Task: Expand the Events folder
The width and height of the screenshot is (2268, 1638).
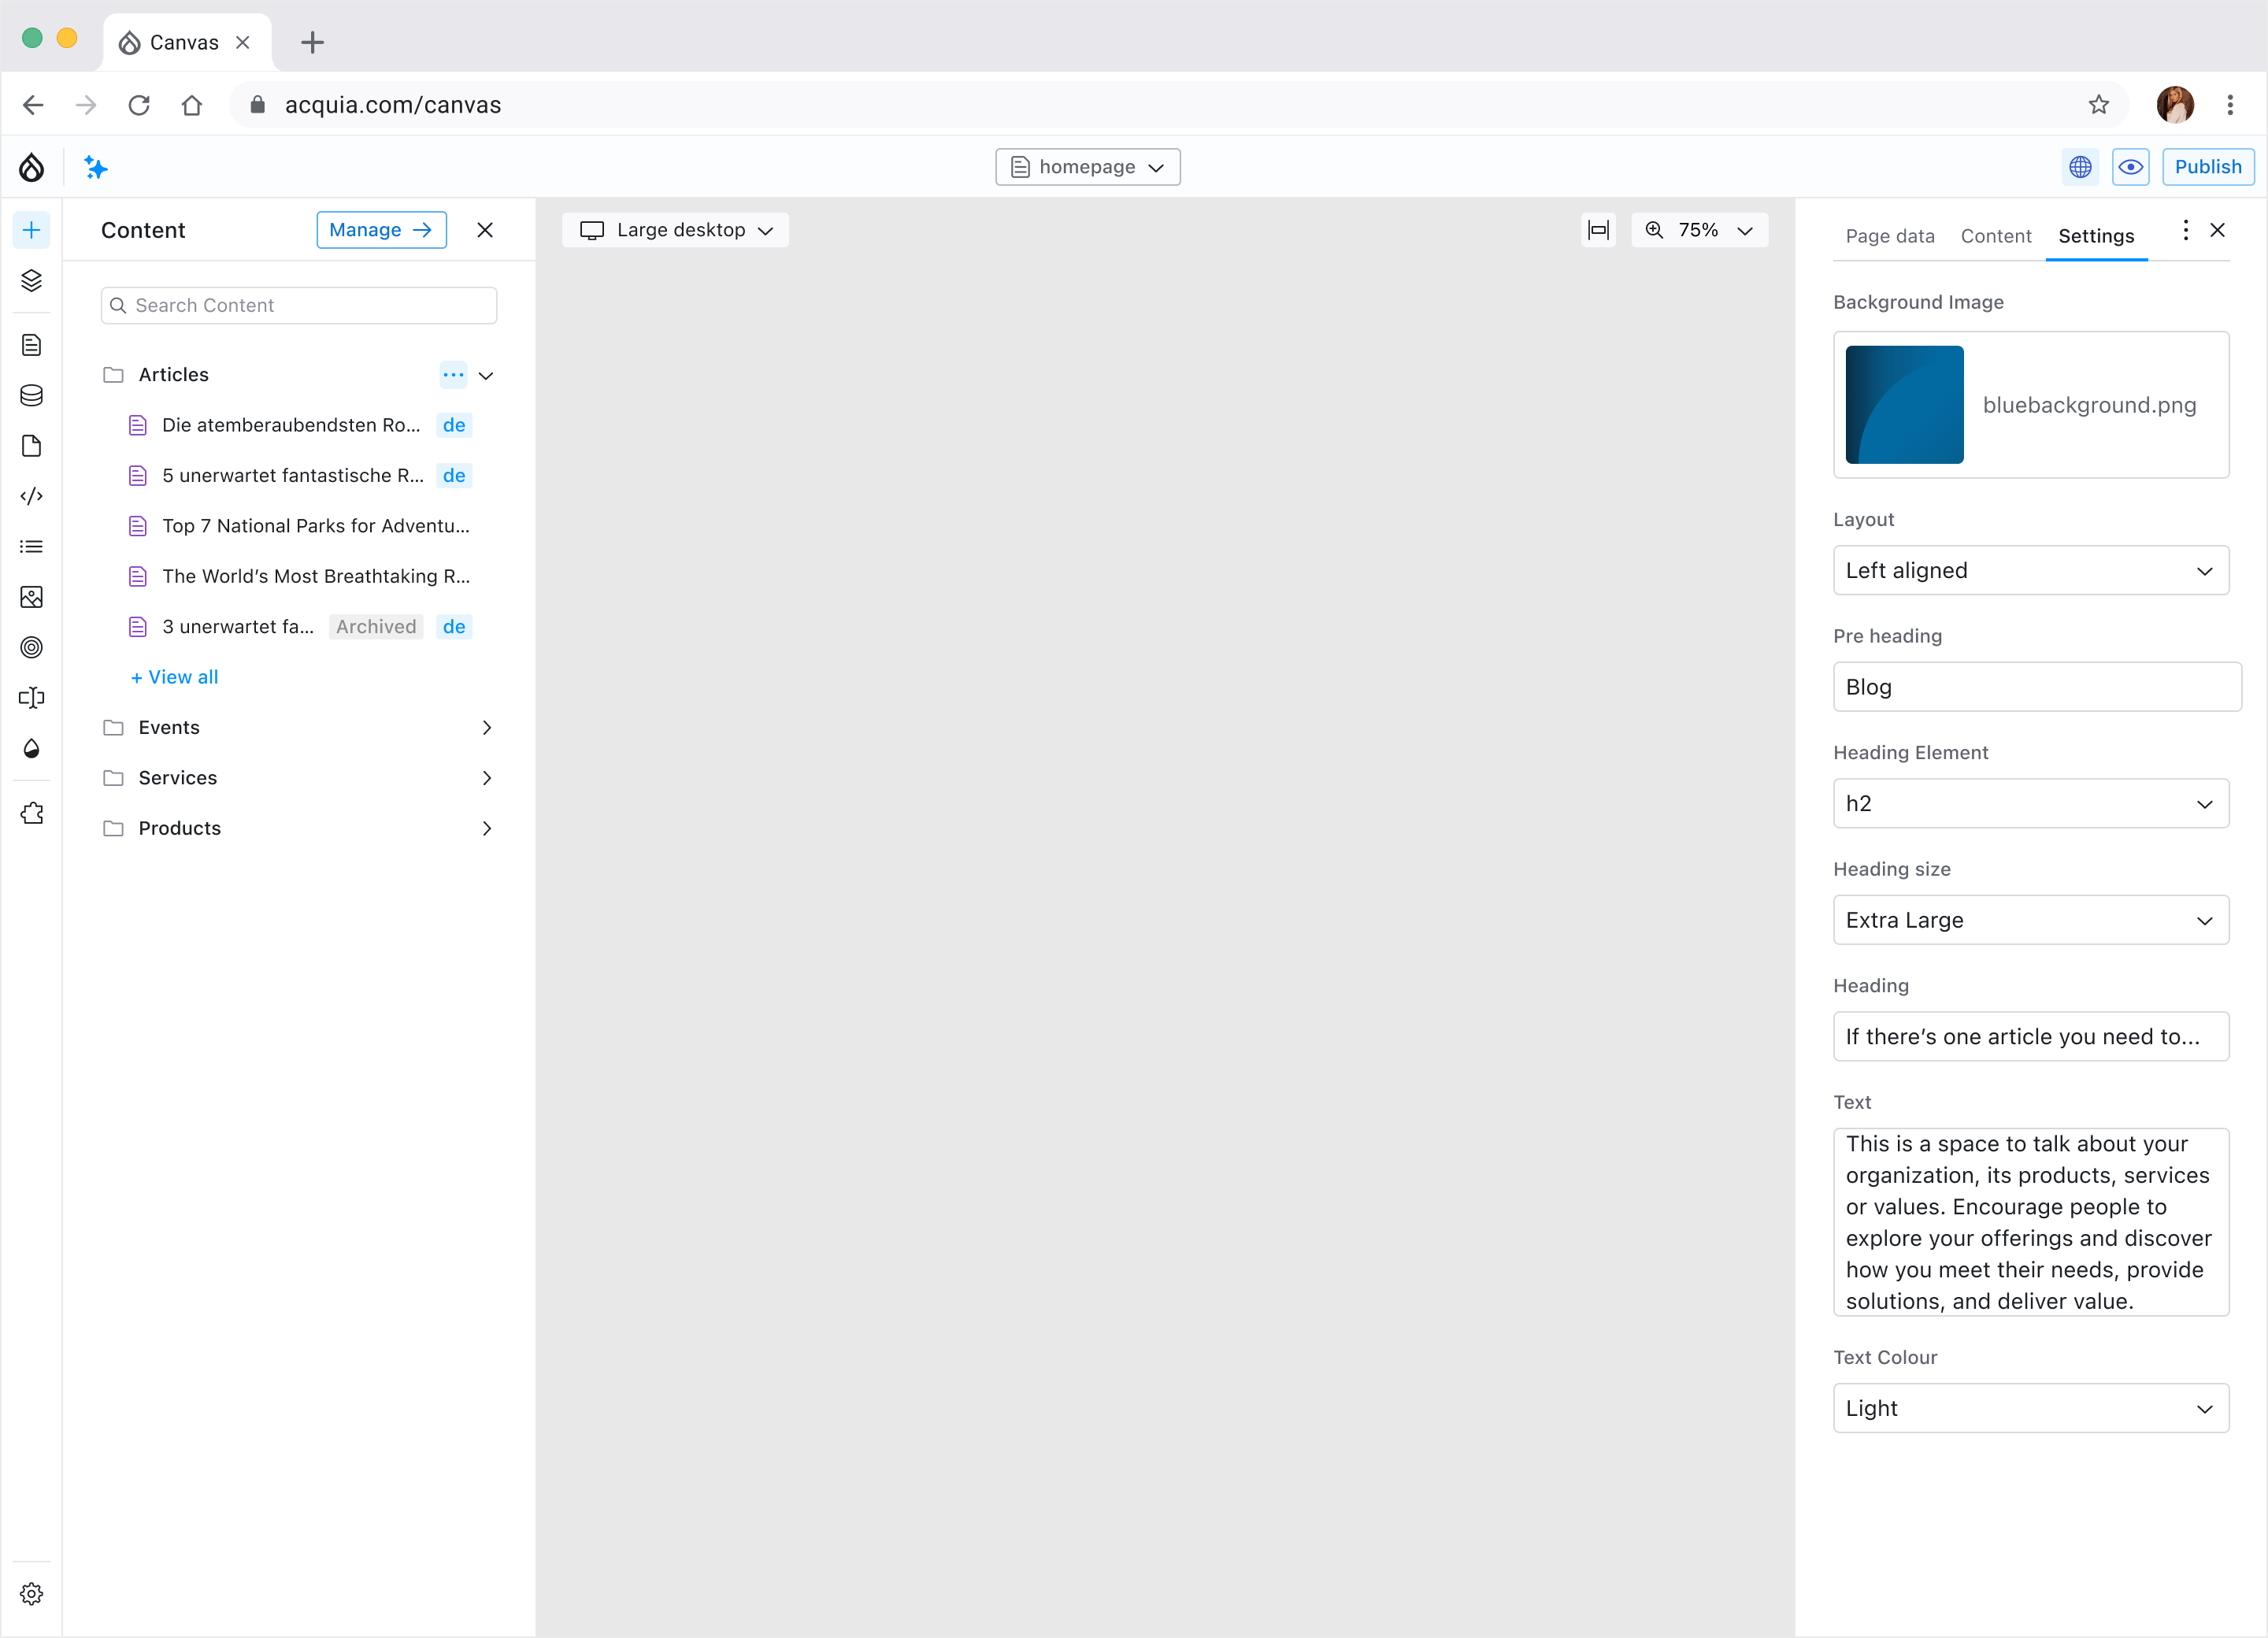Action: pyautogui.click(x=486, y=728)
